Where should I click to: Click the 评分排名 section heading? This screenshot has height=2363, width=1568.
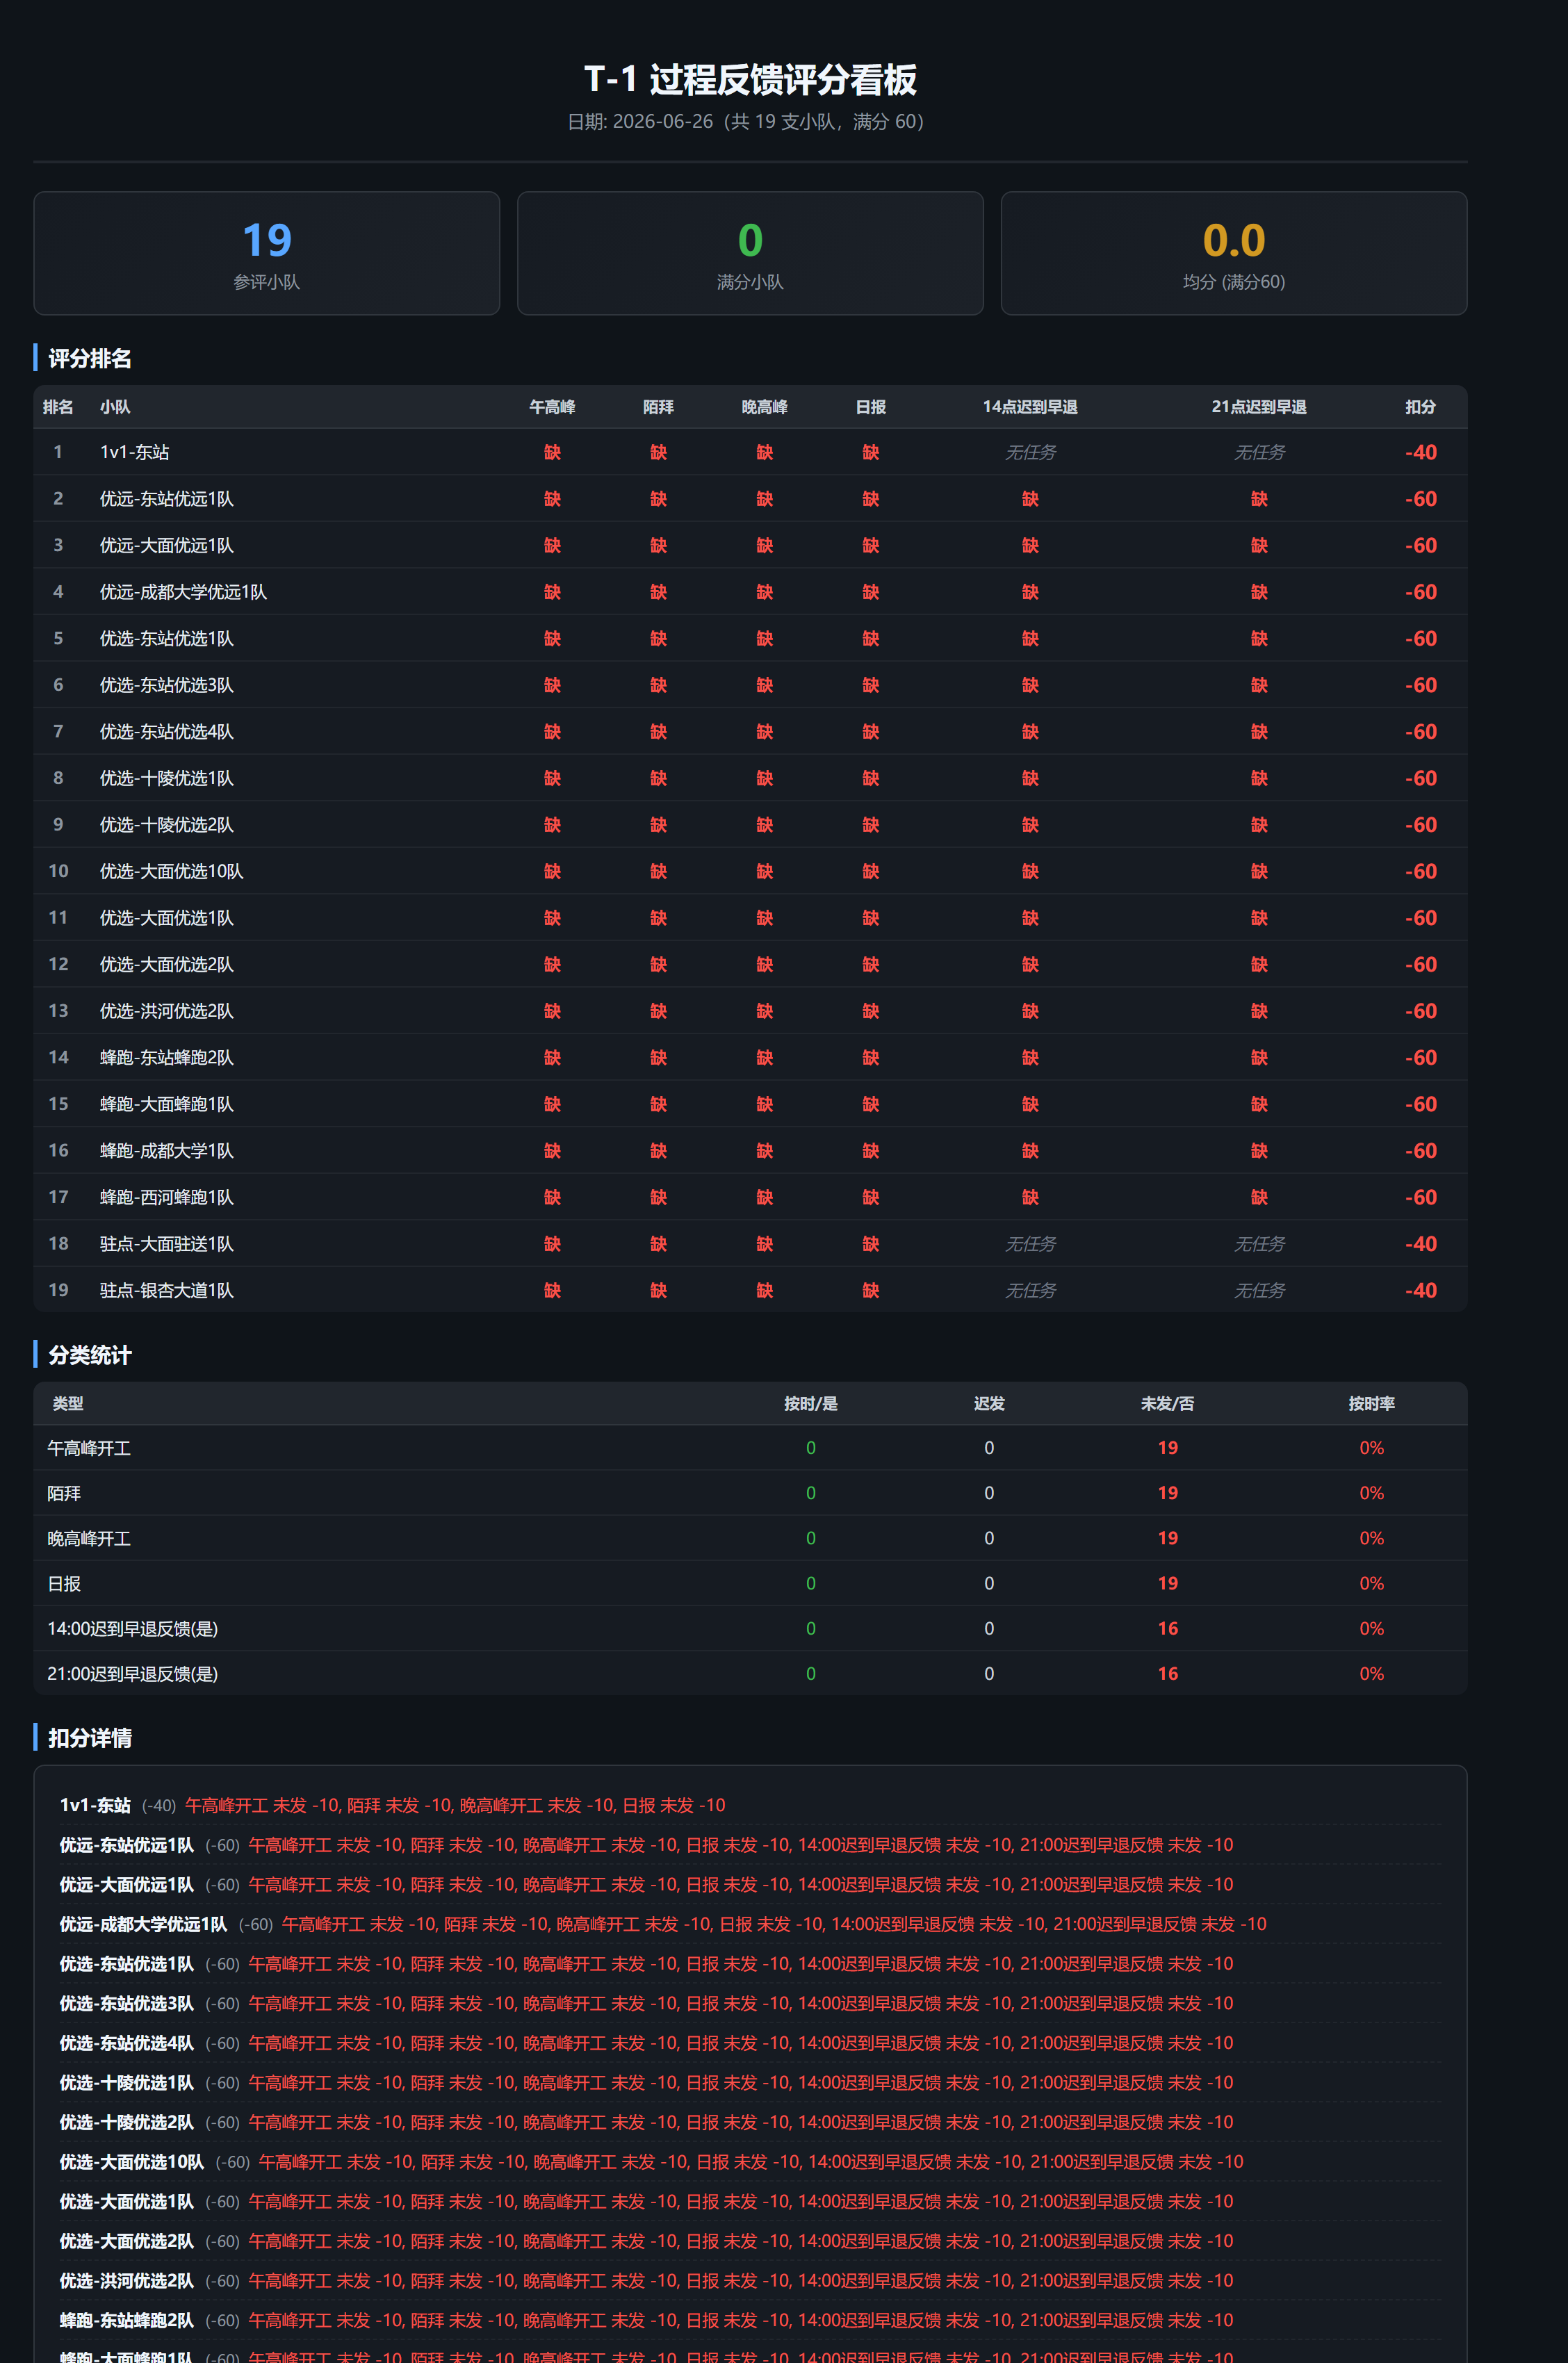[x=90, y=358]
